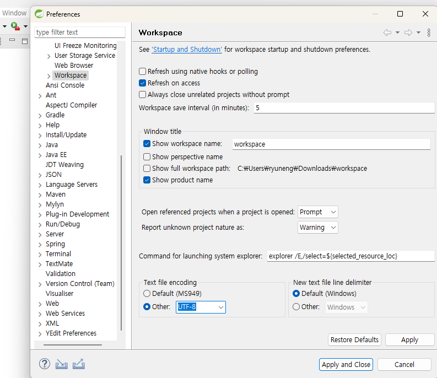Expand the User Storage Service node
This screenshot has width=437, height=378.
[49, 56]
